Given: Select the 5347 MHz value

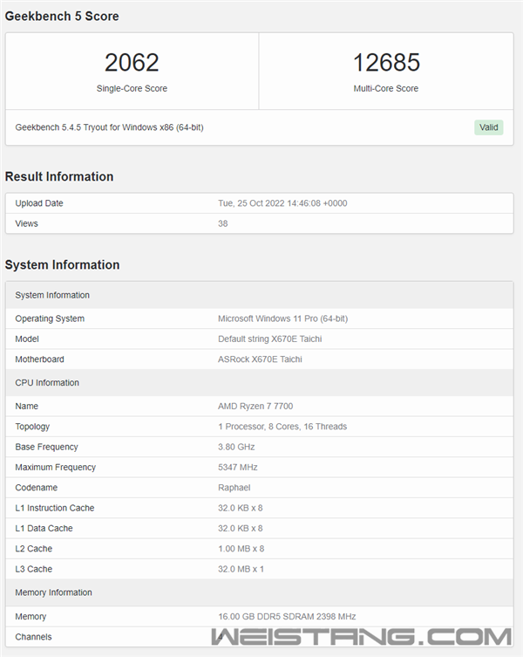Looking at the screenshot, I should (237, 467).
